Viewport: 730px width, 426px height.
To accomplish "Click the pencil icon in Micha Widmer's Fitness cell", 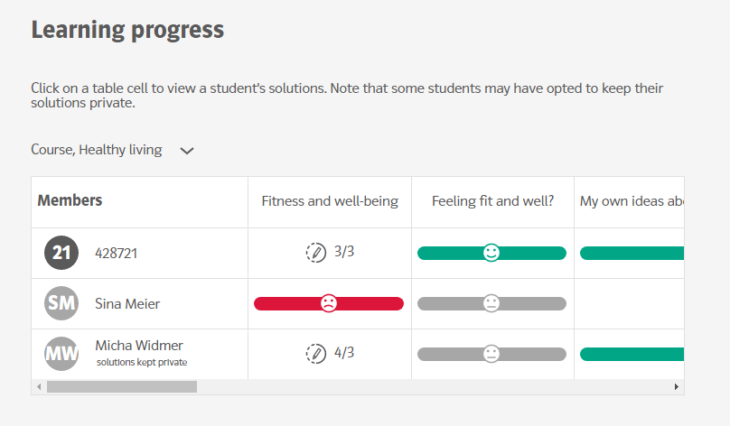I will point(315,353).
